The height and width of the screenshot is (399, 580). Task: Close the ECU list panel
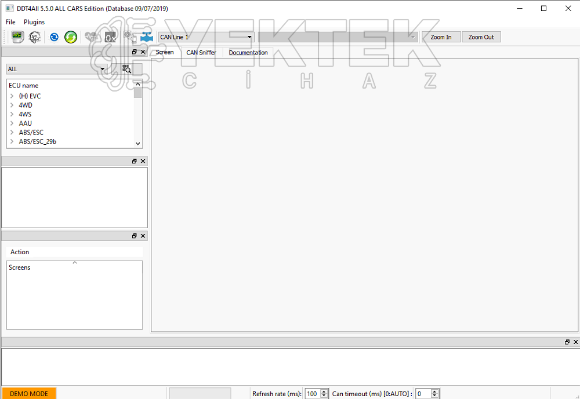click(x=143, y=52)
